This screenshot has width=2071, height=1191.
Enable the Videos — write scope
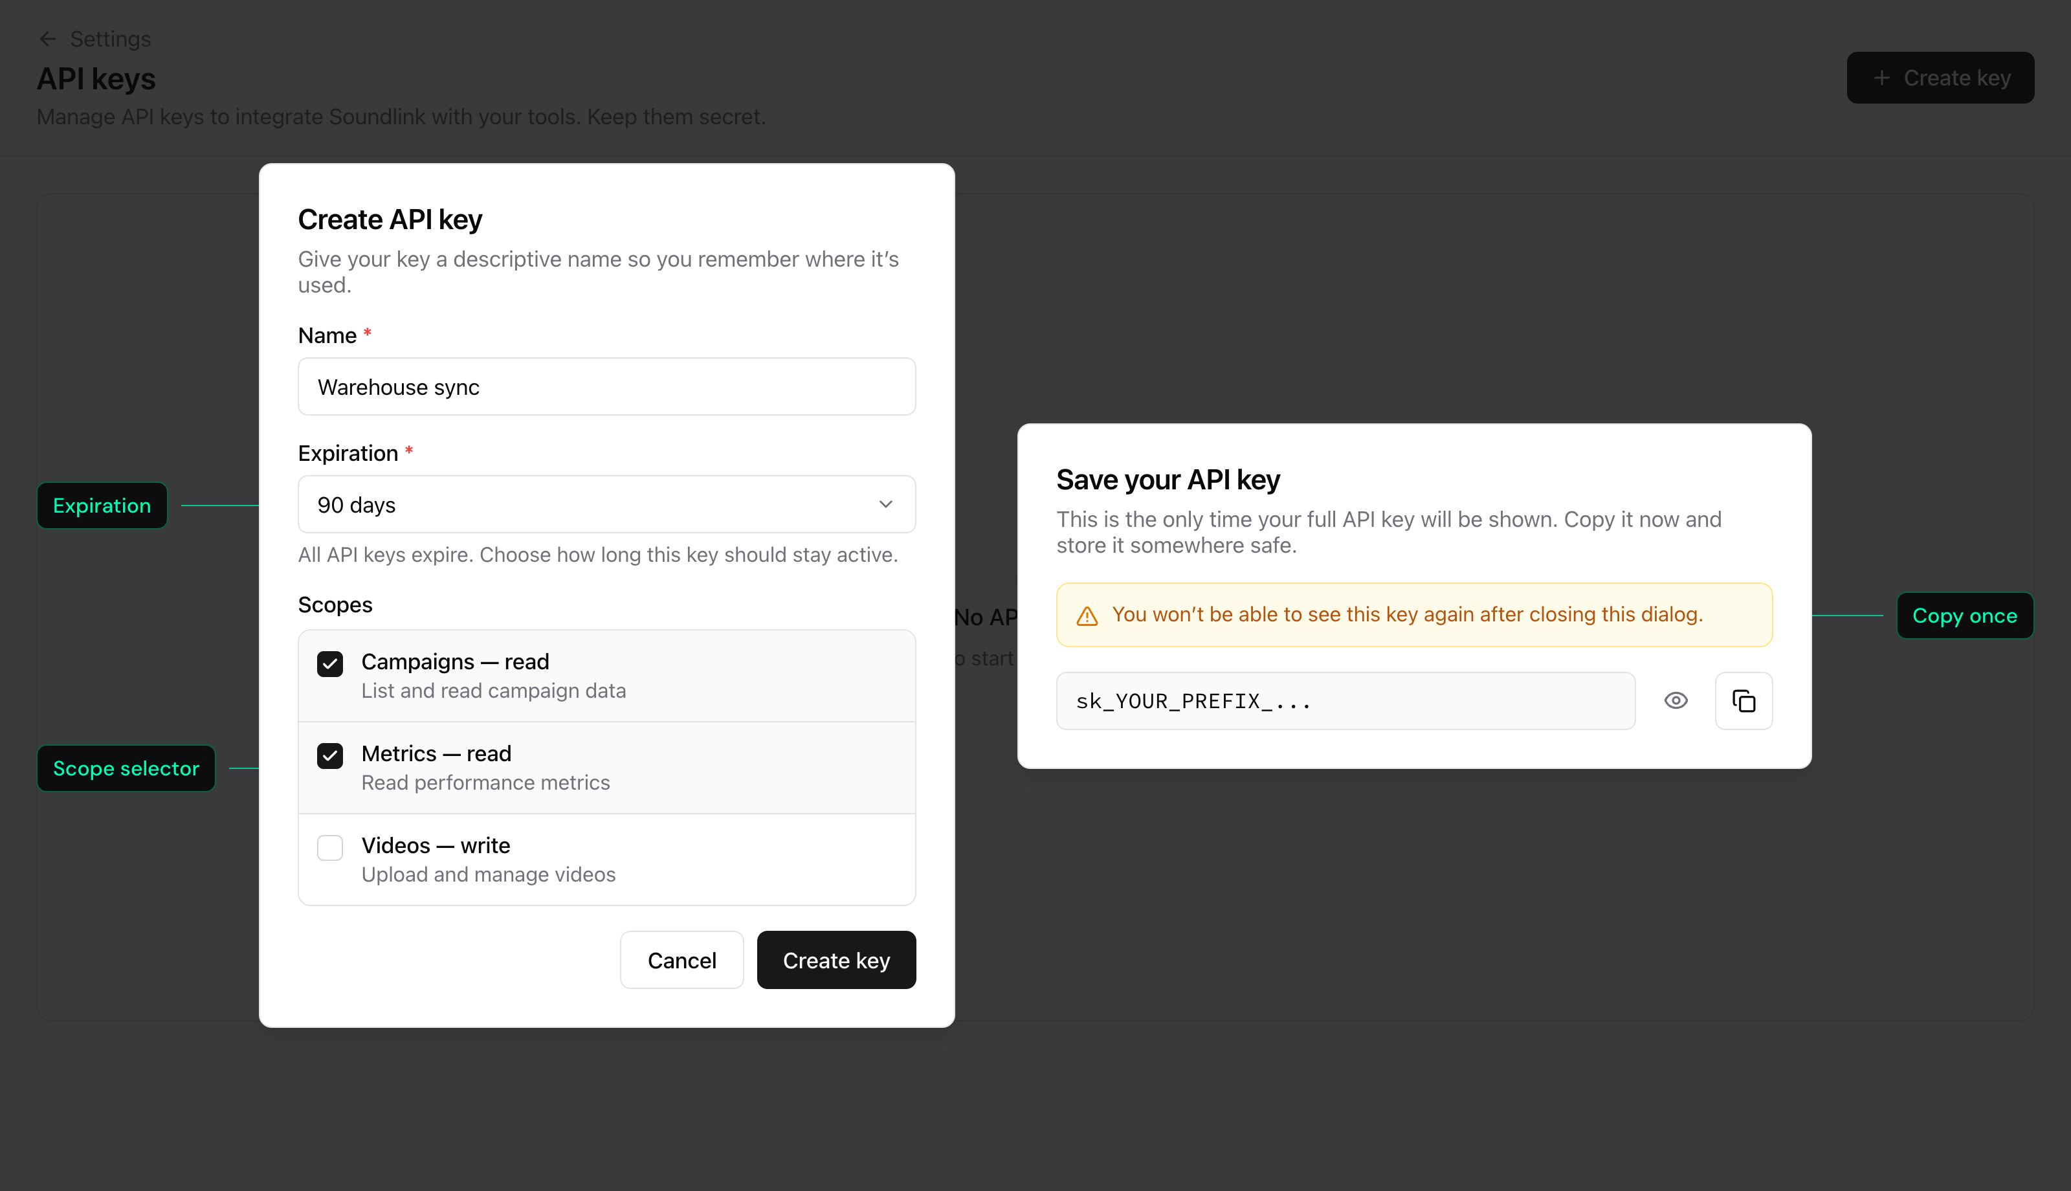pos(330,847)
